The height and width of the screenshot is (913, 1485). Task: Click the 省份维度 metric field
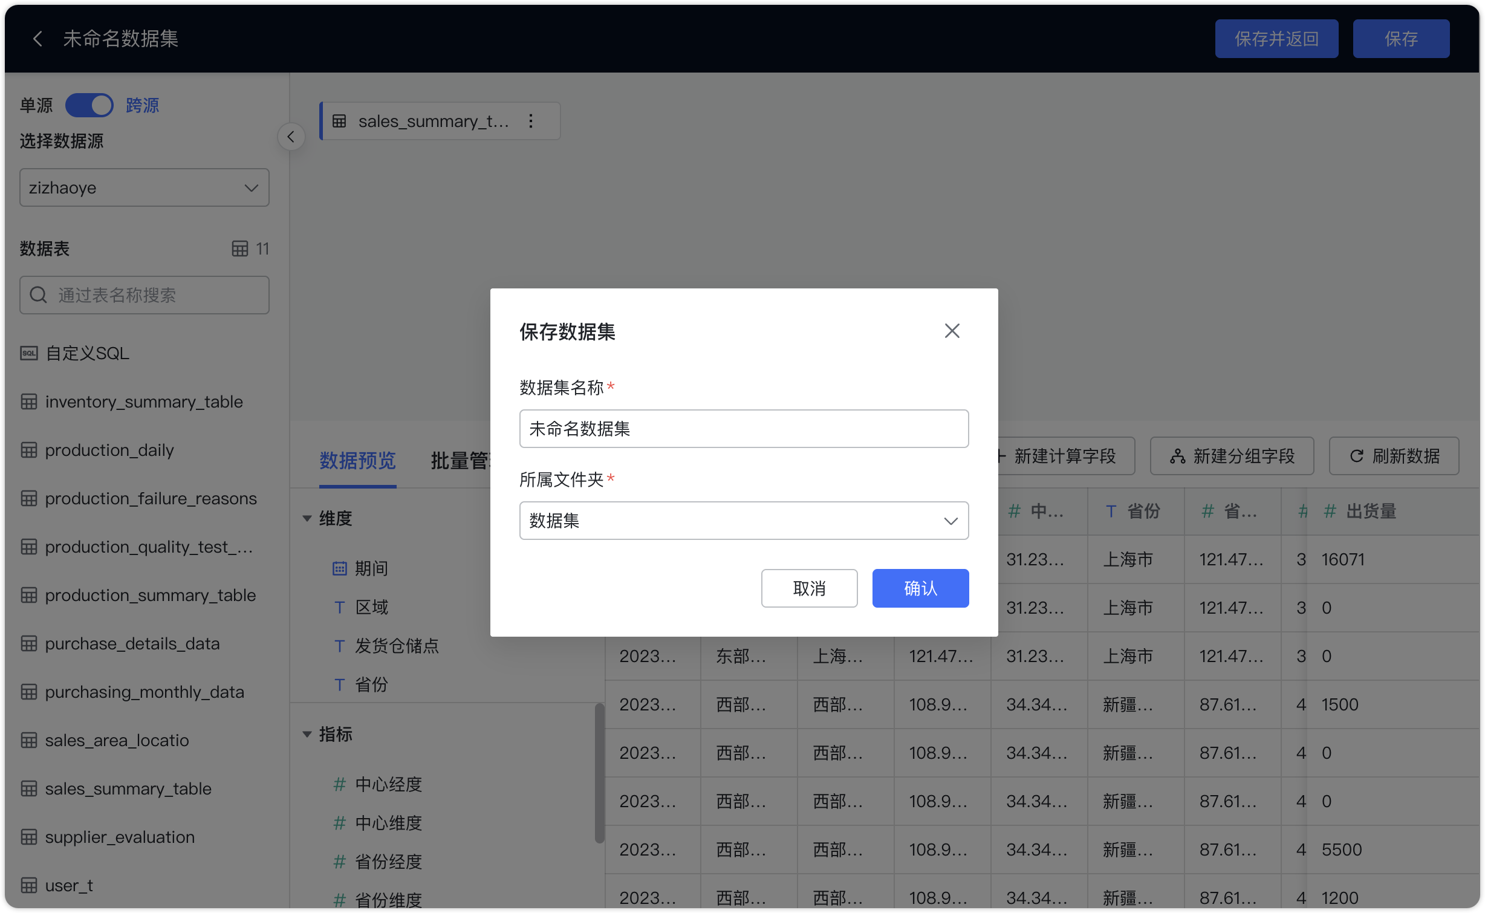click(388, 900)
